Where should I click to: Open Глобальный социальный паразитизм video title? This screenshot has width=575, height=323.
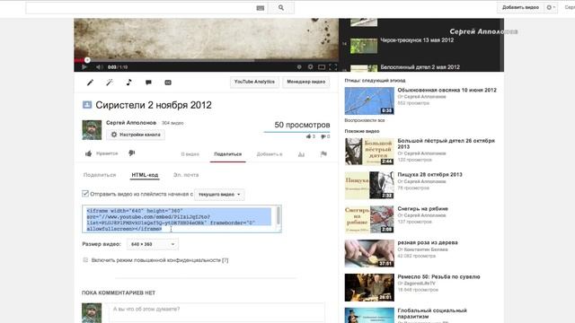(432, 313)
